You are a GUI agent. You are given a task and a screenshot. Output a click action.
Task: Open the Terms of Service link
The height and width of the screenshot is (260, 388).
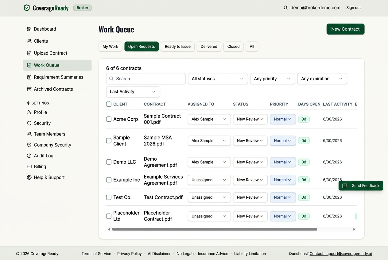96,254
